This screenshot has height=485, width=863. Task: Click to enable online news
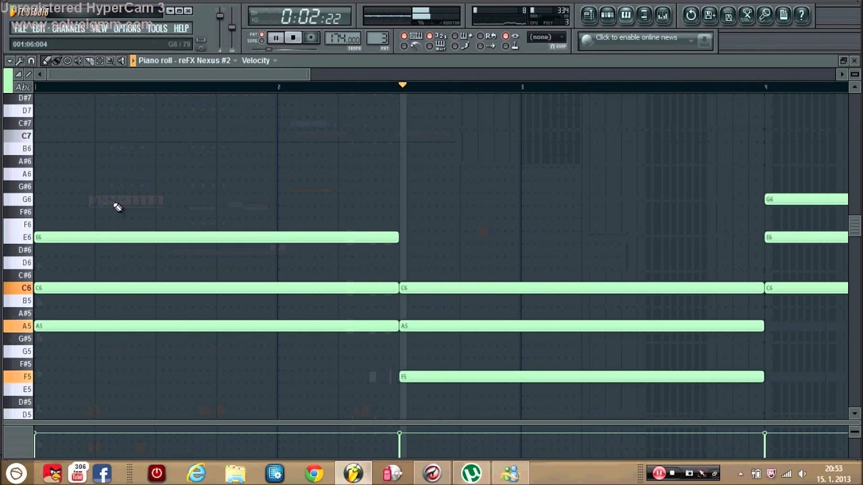[636, 38]
